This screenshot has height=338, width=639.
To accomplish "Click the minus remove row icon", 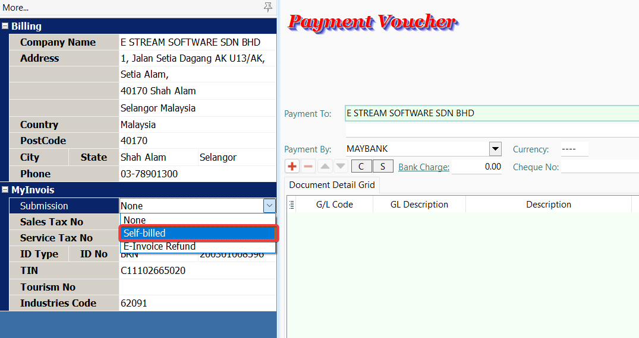I will [308, 167].
